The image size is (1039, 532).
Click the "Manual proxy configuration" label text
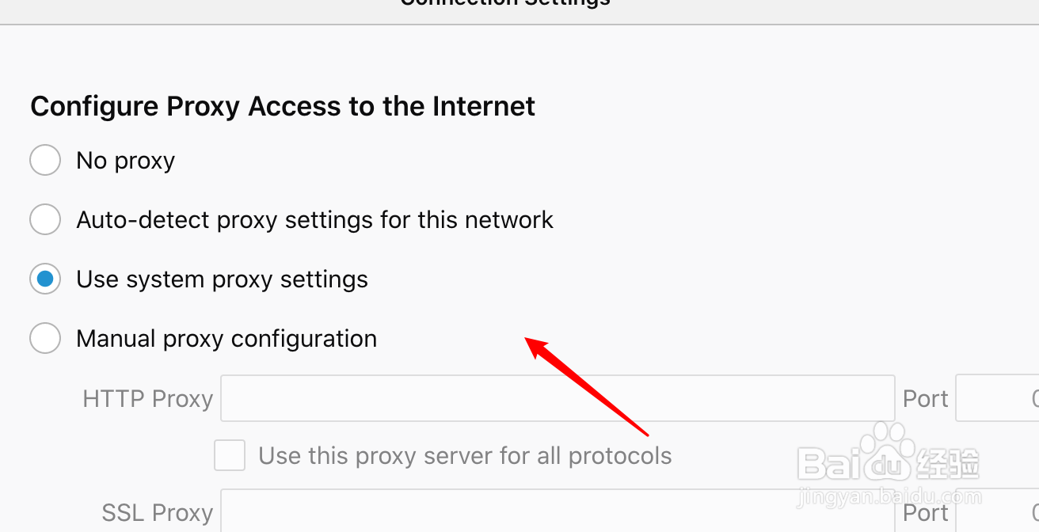coord(226,339)
